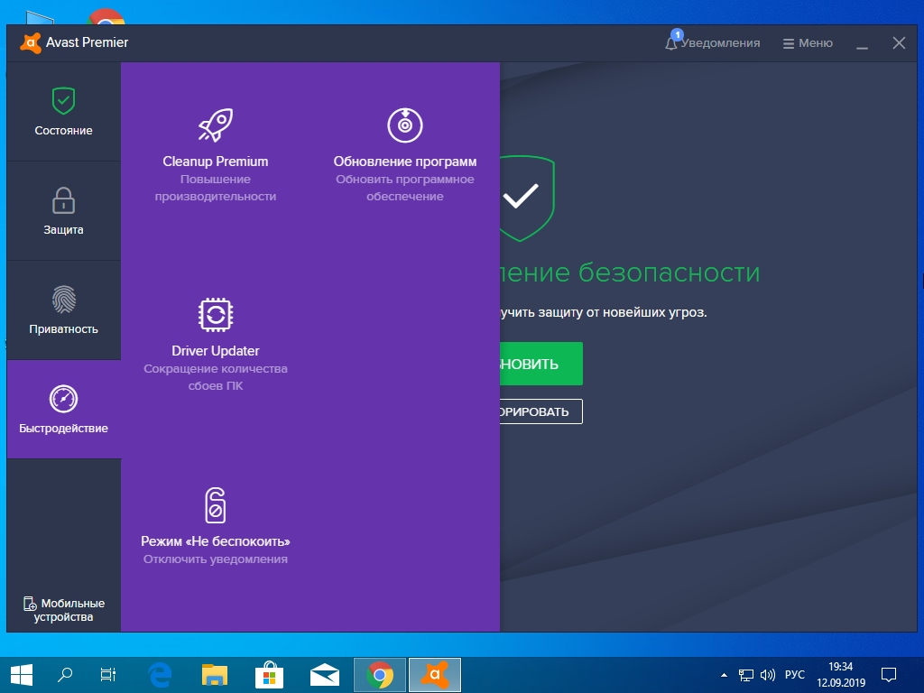Click РУС language indicator
Viewport: 924px width, 693px height.
(x=795, y=675)
